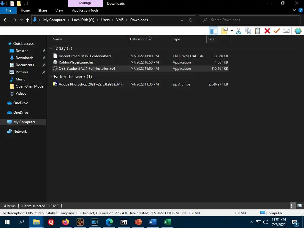Screen dimensions: 304x228
Task: Go up one folder level
Action: tap(28, 20)
